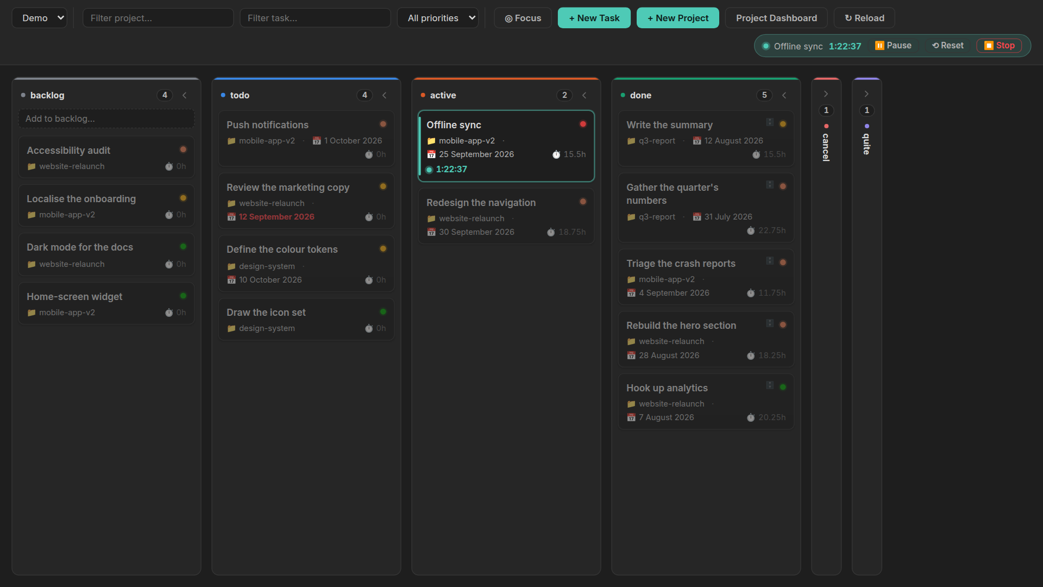Viewport: 1043px width, 587px height.
Task: Collapse the todo column
Action: pos(385,95)
